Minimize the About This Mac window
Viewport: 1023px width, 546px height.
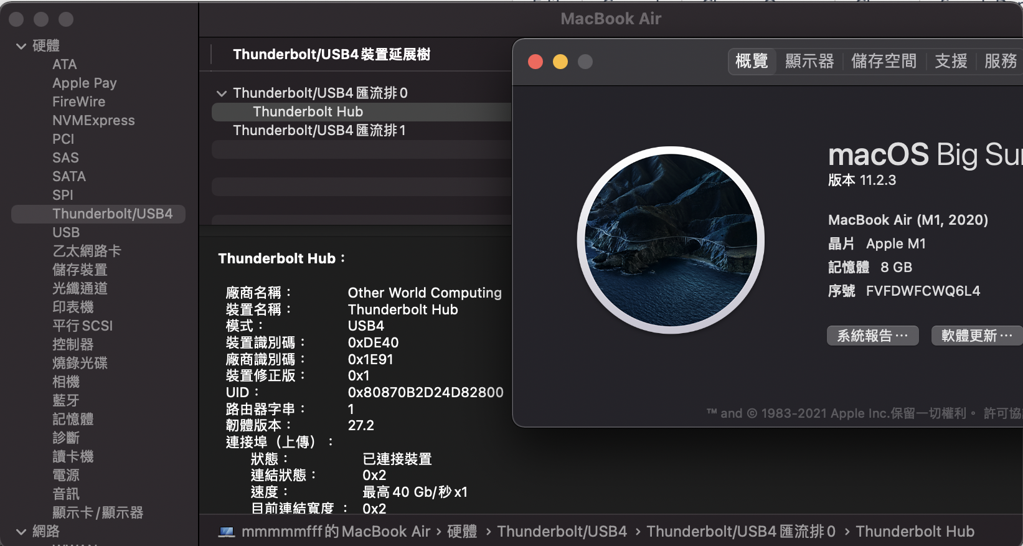point(560,62)
